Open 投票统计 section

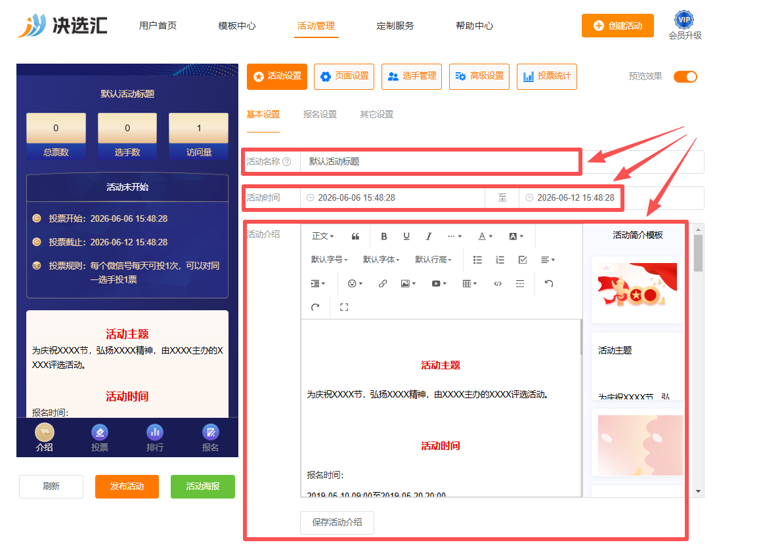(546, 77)
